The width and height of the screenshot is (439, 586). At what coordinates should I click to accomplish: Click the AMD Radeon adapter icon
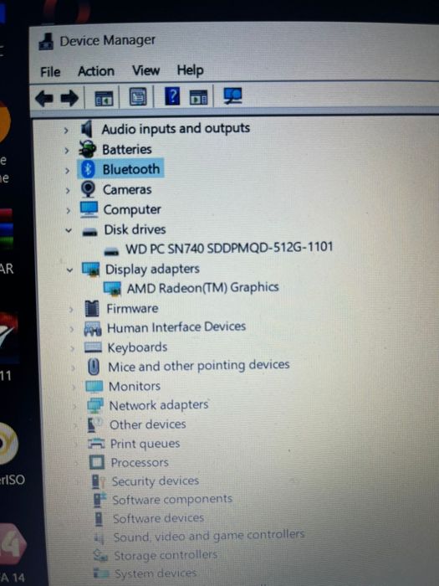[112, 289]
